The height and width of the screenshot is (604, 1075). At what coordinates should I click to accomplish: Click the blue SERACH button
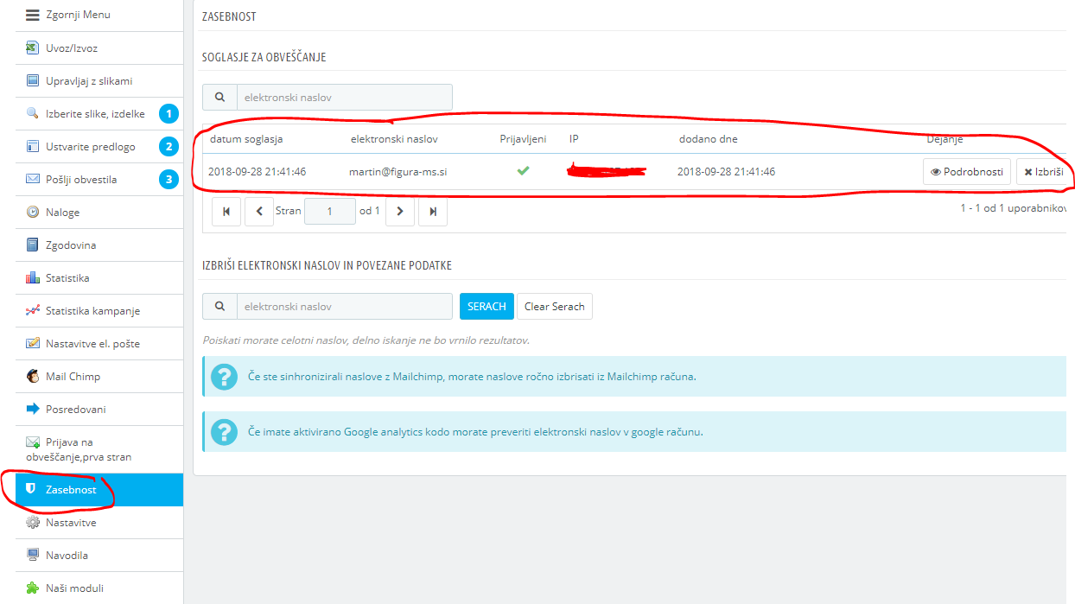[x=487, y=307]
